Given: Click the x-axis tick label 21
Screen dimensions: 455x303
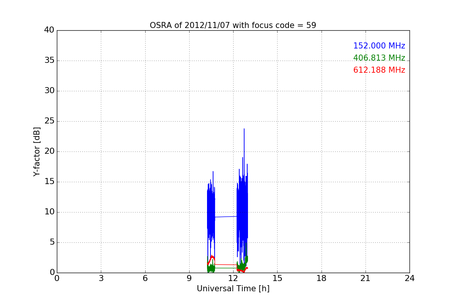Looking at the screenshot, I should tap(366, 278).
